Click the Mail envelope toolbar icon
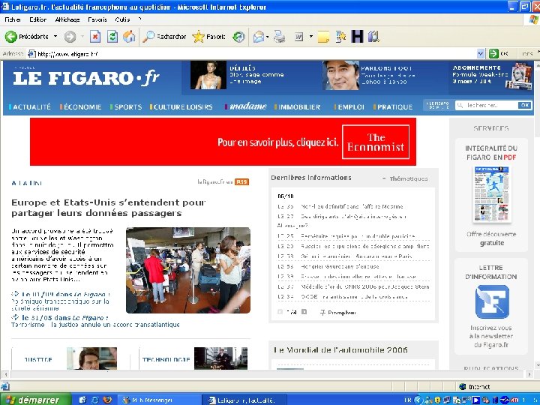The height and width of the screenshot is (405, 540). (x=258, y=37)
